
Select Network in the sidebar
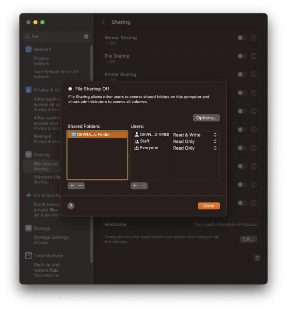pyautogui.click(x=42, y=49)
